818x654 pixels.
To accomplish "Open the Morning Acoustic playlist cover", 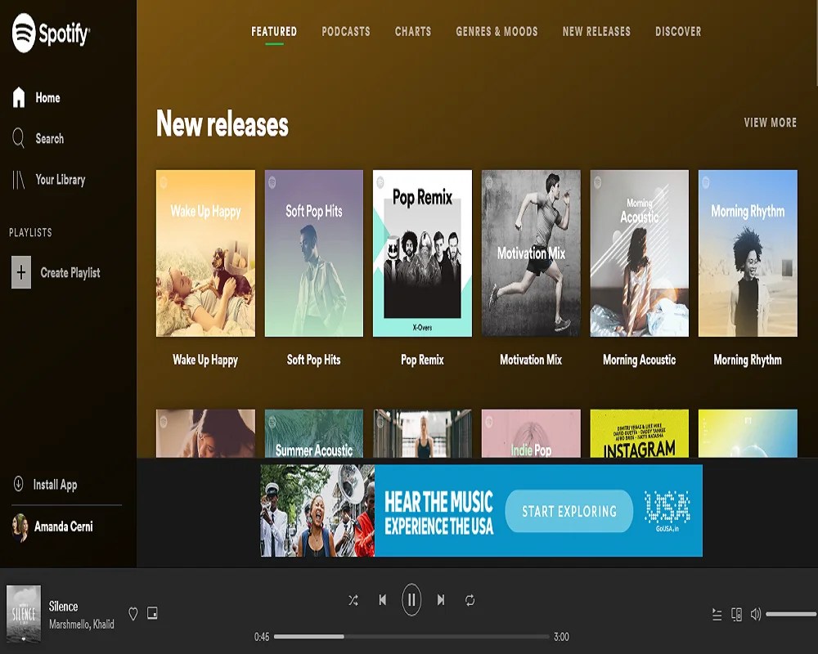I will pyautogui.click(x=640, y=253).
